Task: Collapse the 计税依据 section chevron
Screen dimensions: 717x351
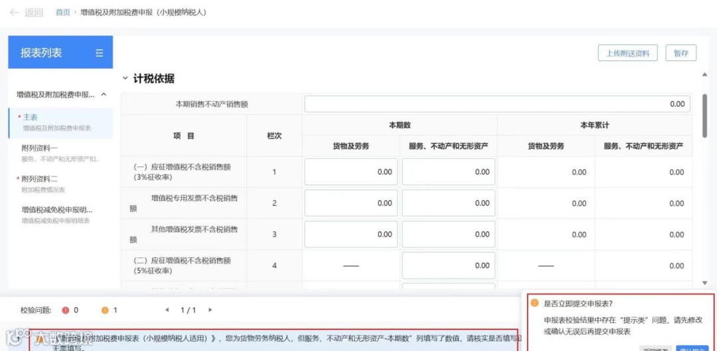Action: click(x=125, y=78)
